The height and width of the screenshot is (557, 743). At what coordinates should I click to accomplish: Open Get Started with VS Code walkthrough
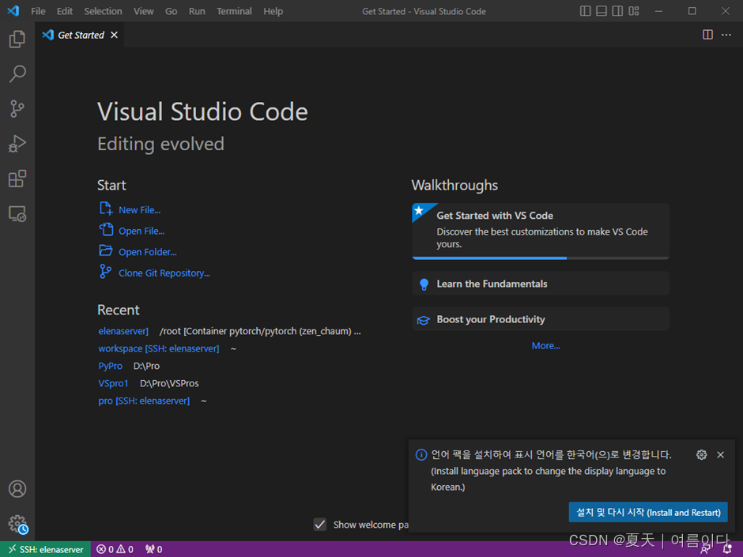pos(540,231)
